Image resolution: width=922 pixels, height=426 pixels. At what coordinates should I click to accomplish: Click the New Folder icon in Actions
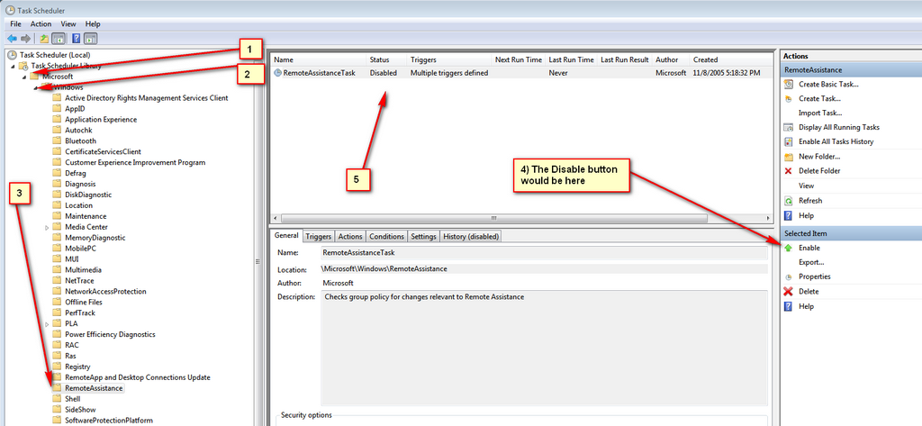(789, 157)
